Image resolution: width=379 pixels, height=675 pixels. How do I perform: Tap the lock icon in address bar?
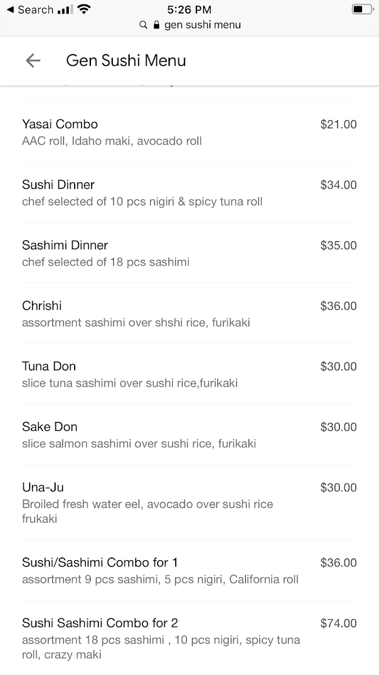coord(157,25)
